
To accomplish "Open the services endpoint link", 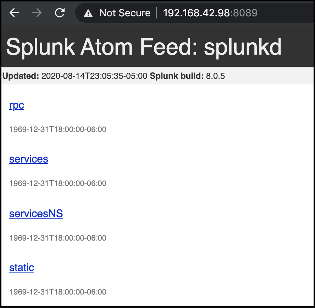I will pyautogui.click(x=29, y=159).
